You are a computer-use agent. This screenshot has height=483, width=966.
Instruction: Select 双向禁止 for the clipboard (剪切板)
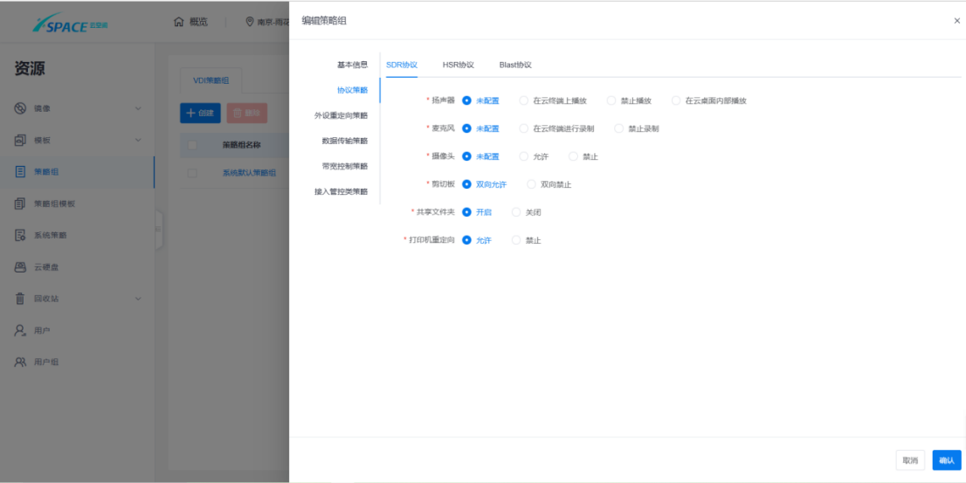[x=532, y=184]
